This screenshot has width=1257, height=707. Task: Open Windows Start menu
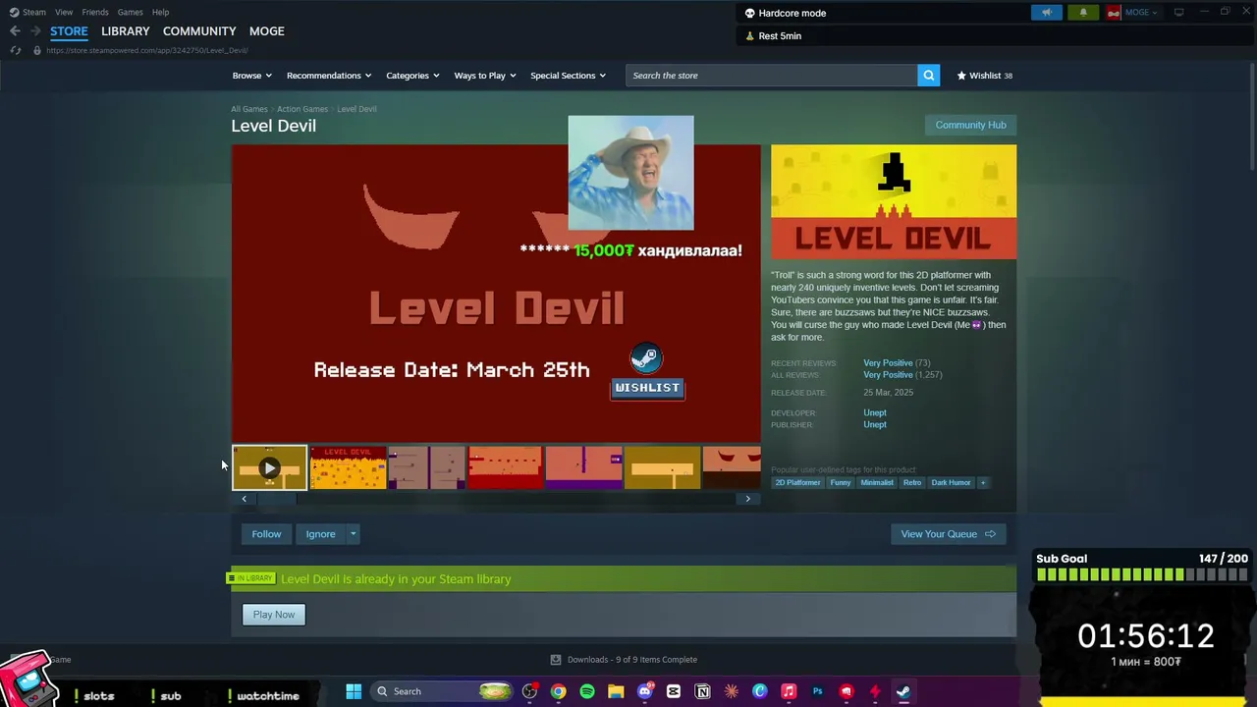click(354, 691)
